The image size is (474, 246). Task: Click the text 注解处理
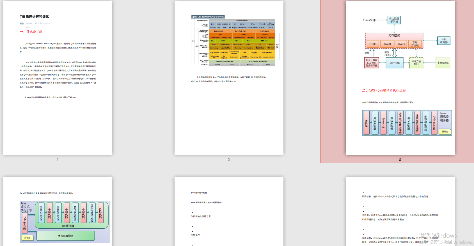click(195, 235)
